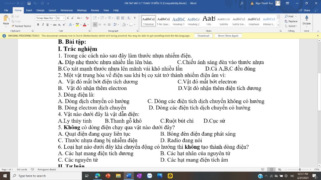Switch to the Layout tab

click(x=52, y=10)
